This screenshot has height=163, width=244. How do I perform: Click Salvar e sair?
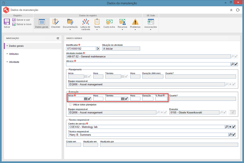(21, 20)
